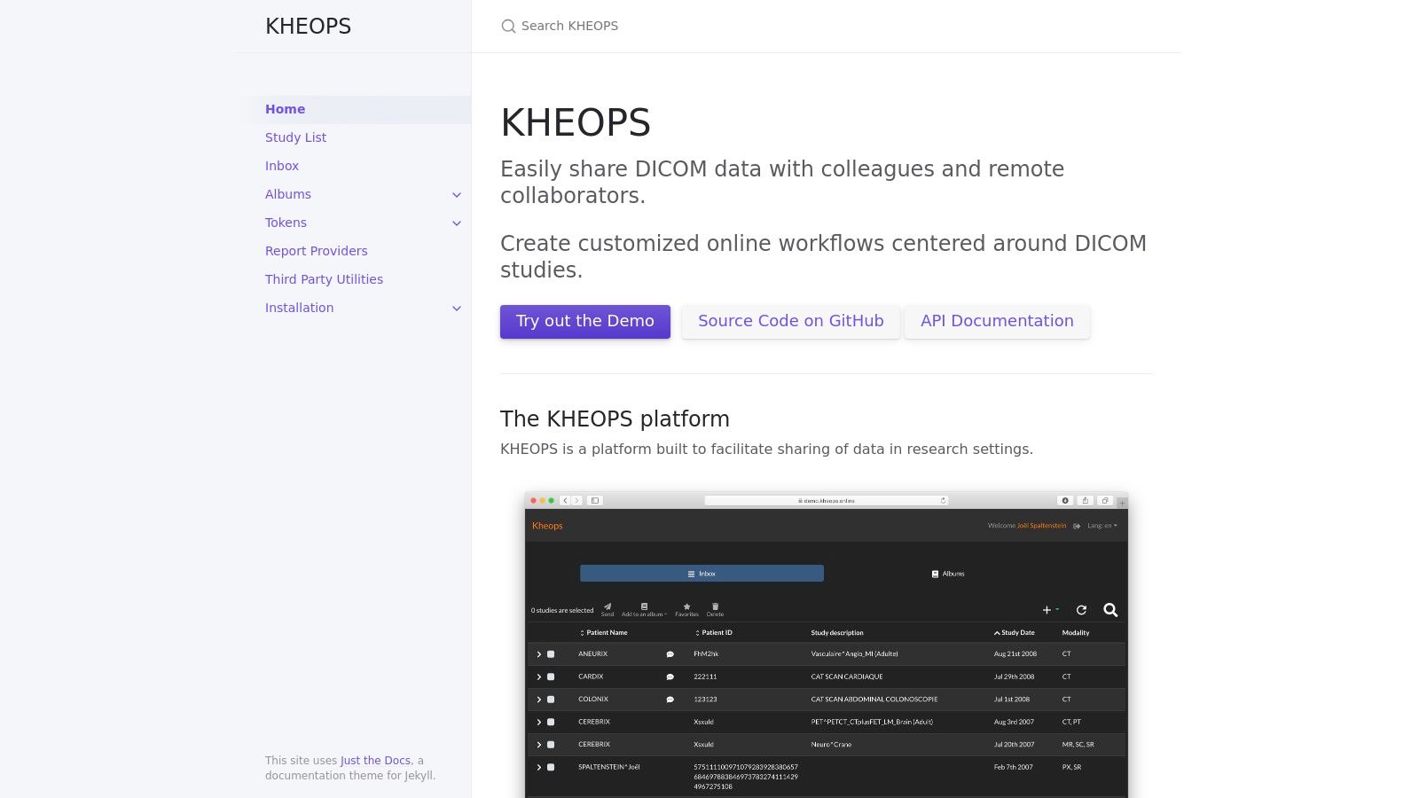Open the Inbox tab in the demo
This screenshot has height=798, width=1419.
[x=701, y=574]
